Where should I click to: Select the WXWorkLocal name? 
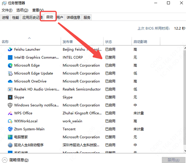click(26, 121)
